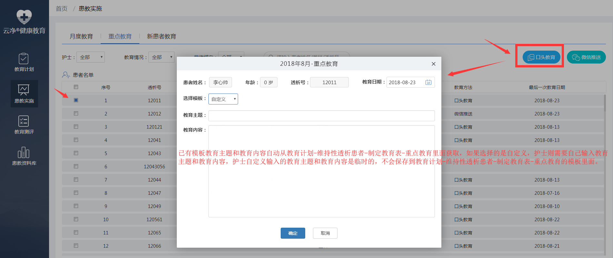The height and width of the screenshot is (258, 613).
Task: Open 患教资料库 from the sidebar
Action: coord(24,156)
